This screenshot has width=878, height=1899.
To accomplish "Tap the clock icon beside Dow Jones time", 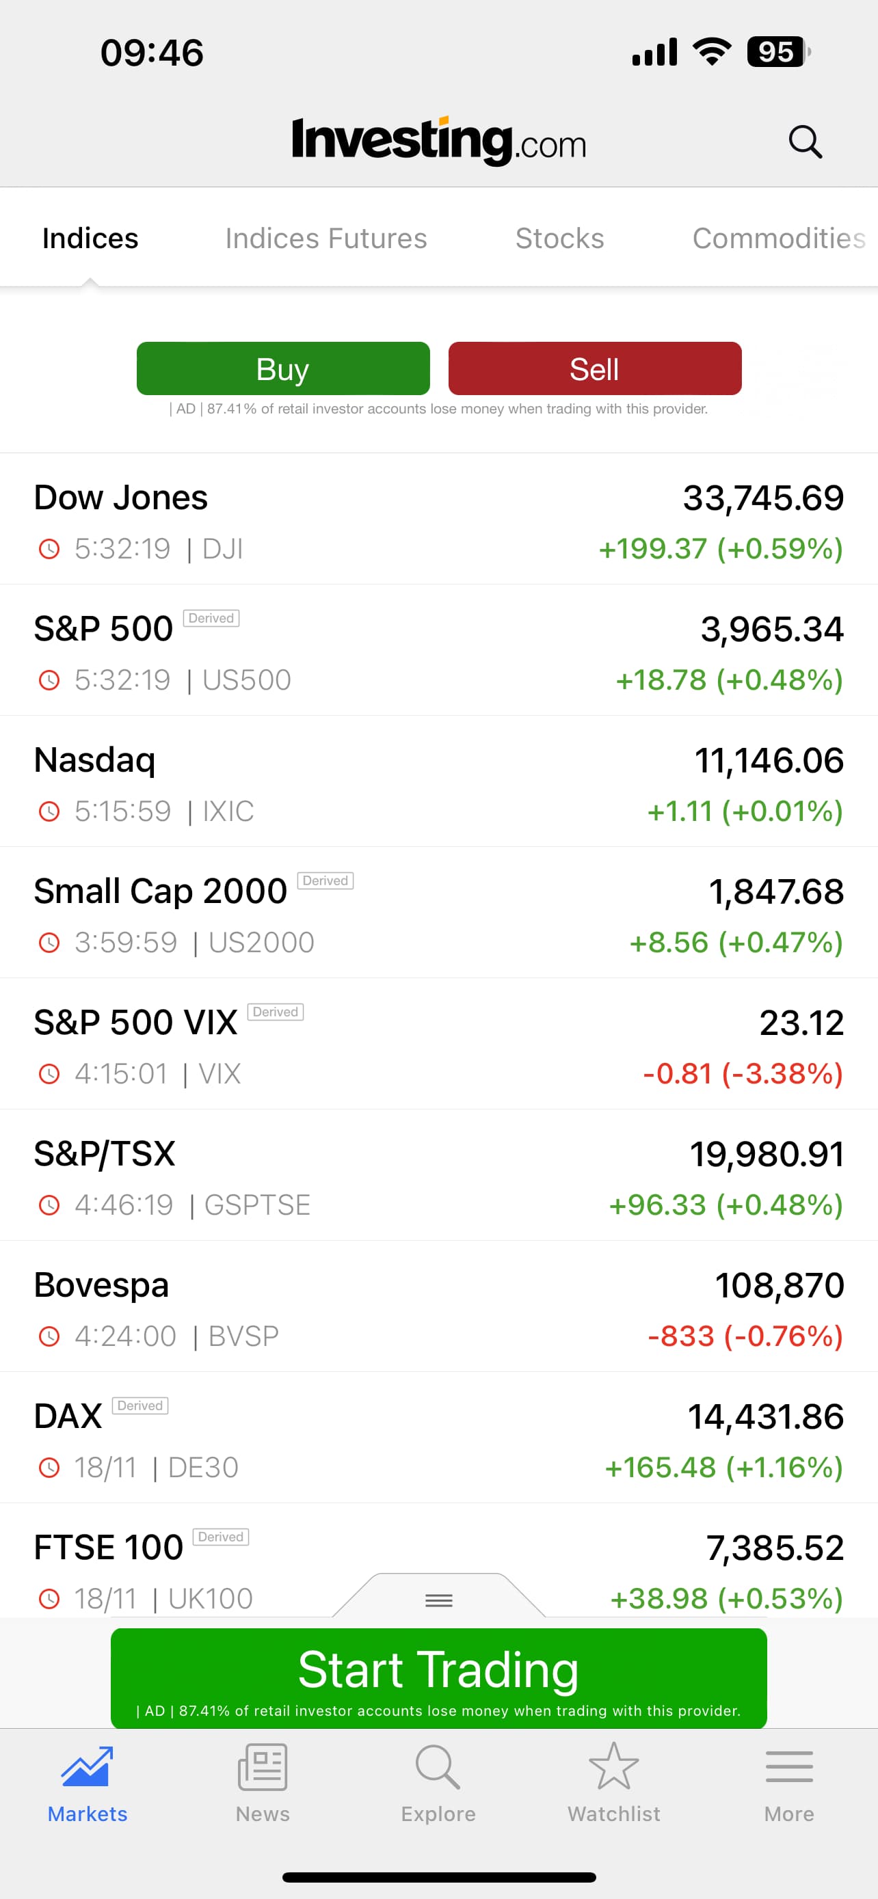I will point(49,548).
